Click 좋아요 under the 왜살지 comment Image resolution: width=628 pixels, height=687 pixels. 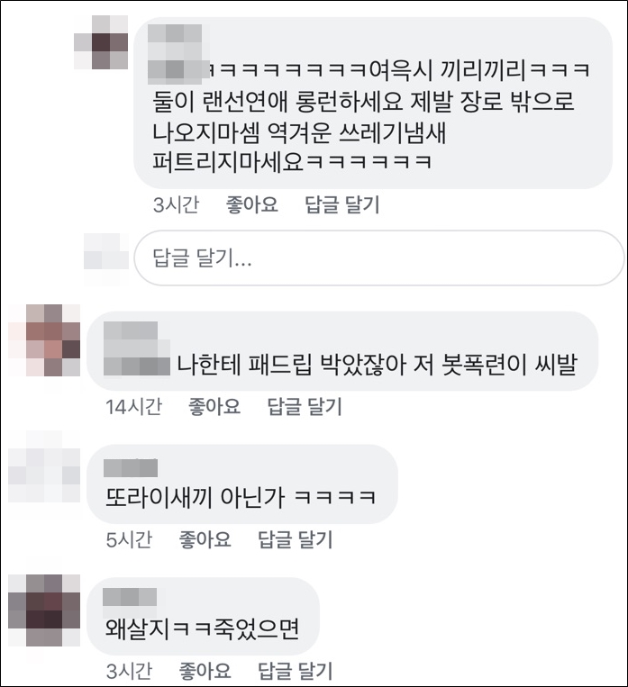tap(205, 671)
